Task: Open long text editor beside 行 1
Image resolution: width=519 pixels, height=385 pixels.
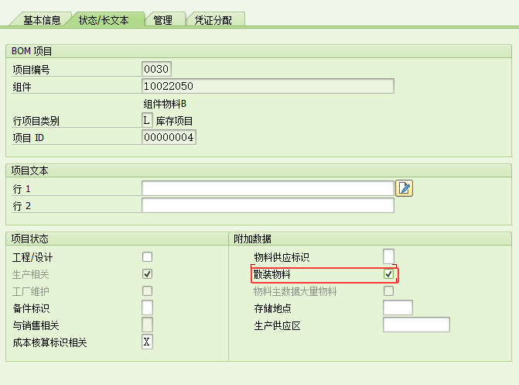Action: click(x=405, y=188)
